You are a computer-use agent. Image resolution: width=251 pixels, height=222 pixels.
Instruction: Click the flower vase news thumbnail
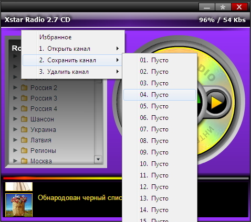pyautogui.click(x=19, y=205)
